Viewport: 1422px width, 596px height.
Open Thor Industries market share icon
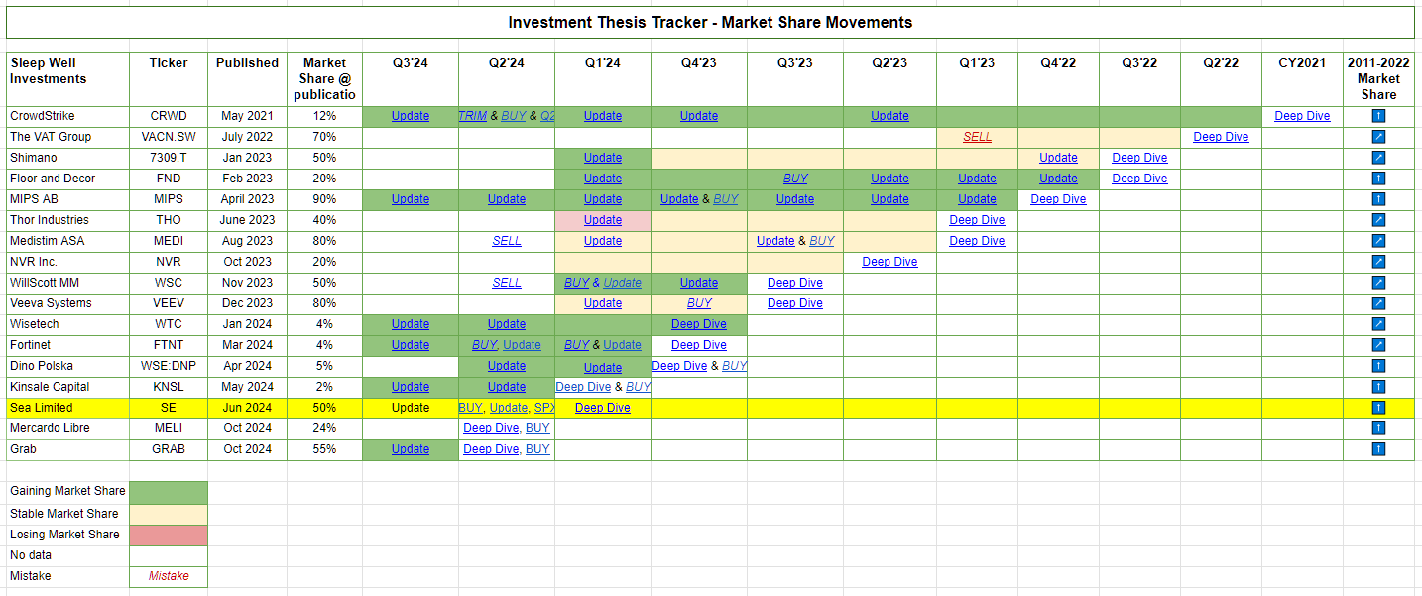click(1378, 220)
